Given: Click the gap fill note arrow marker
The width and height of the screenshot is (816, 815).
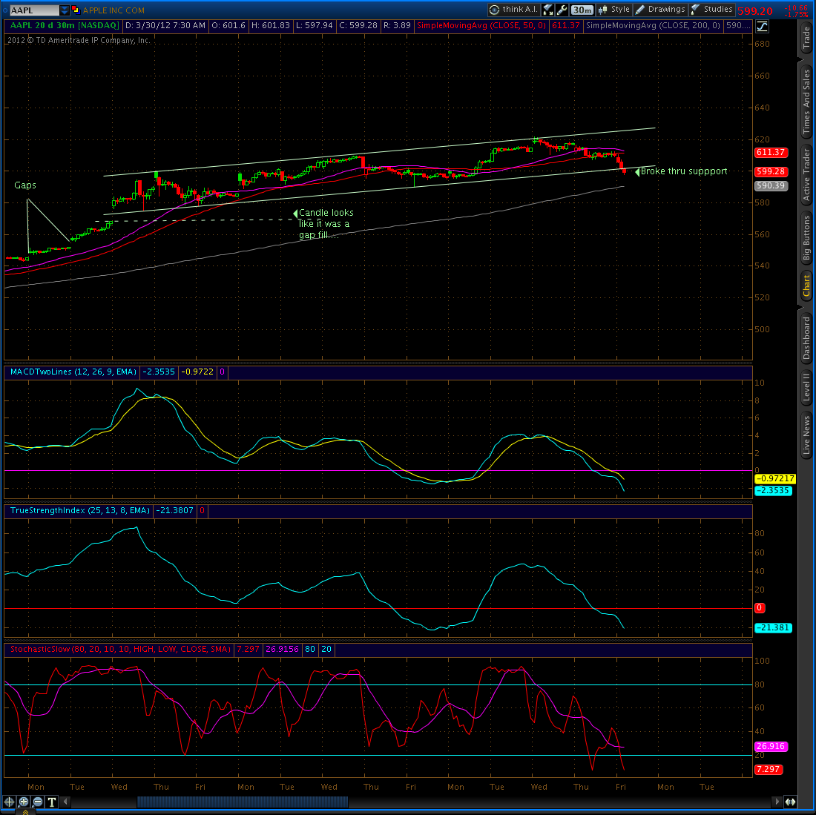Looking at the screenshot, I should click(295, 214).
